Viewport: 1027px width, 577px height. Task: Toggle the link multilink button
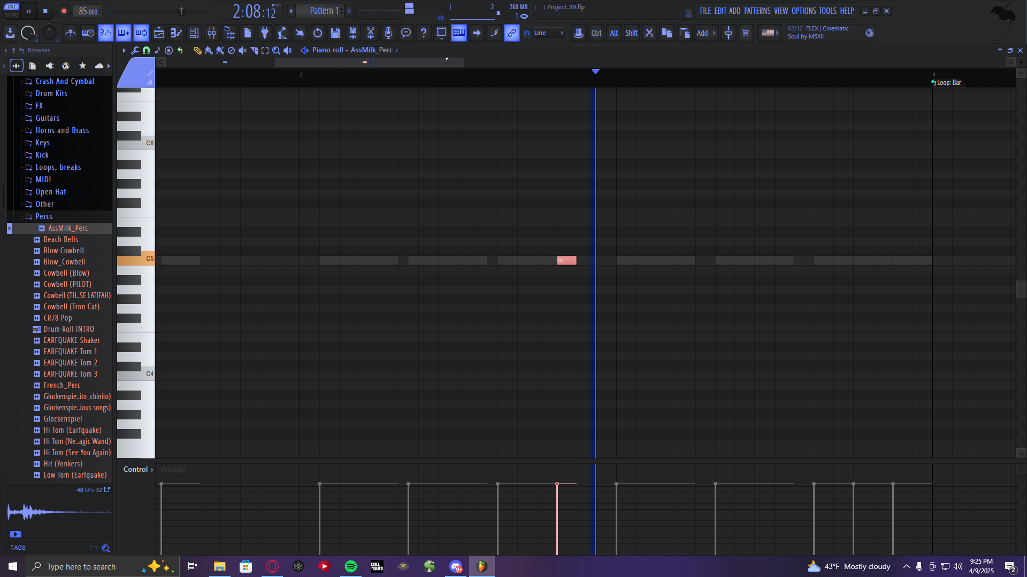(512, 33)
